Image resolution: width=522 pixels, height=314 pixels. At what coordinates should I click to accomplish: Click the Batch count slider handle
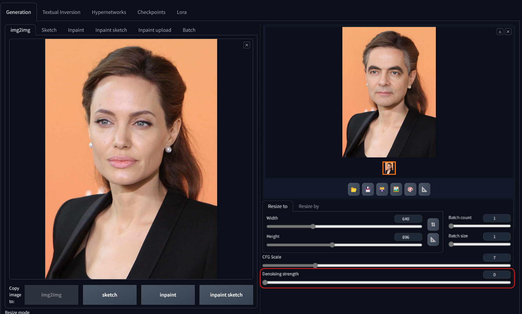coord(451,226)
